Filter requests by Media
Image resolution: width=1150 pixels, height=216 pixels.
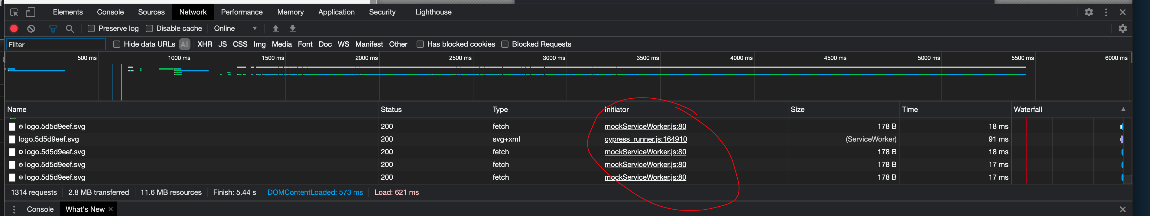click(282, 44)
